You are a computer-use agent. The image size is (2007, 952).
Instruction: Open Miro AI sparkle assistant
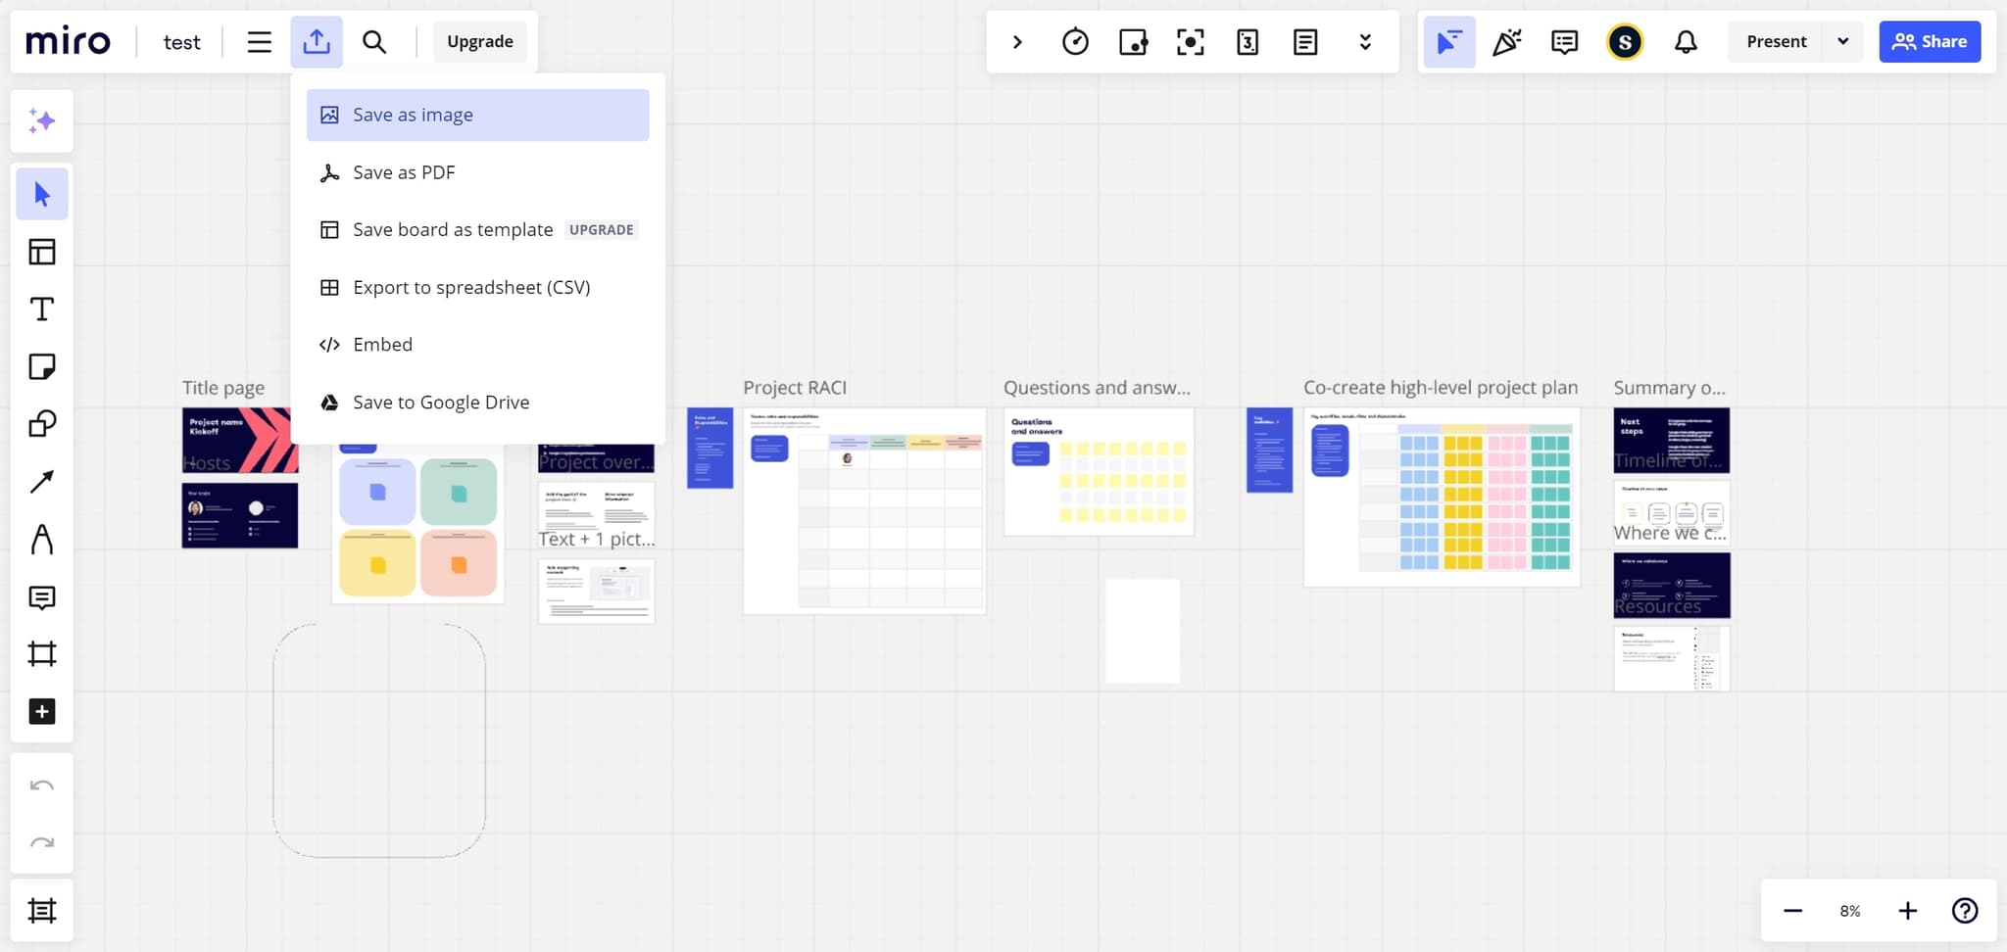tap(41, 121)
